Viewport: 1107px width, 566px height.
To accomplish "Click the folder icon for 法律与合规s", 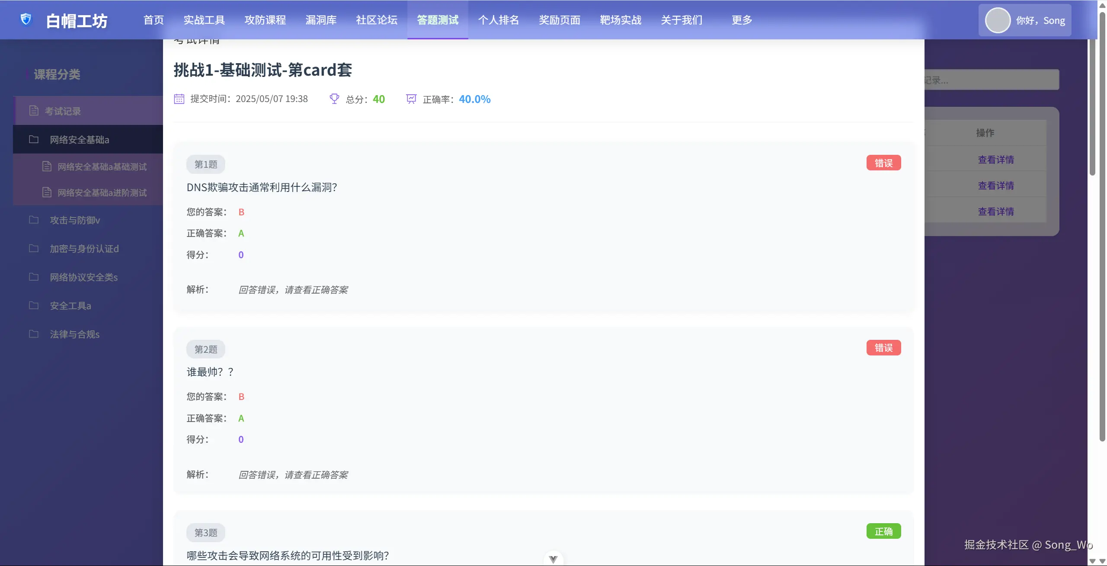I will point(34,334).
